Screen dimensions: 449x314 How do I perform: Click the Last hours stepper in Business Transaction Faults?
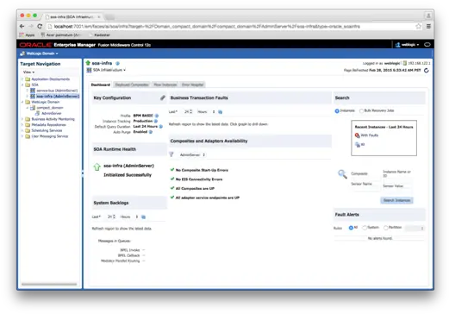point(190,111)
